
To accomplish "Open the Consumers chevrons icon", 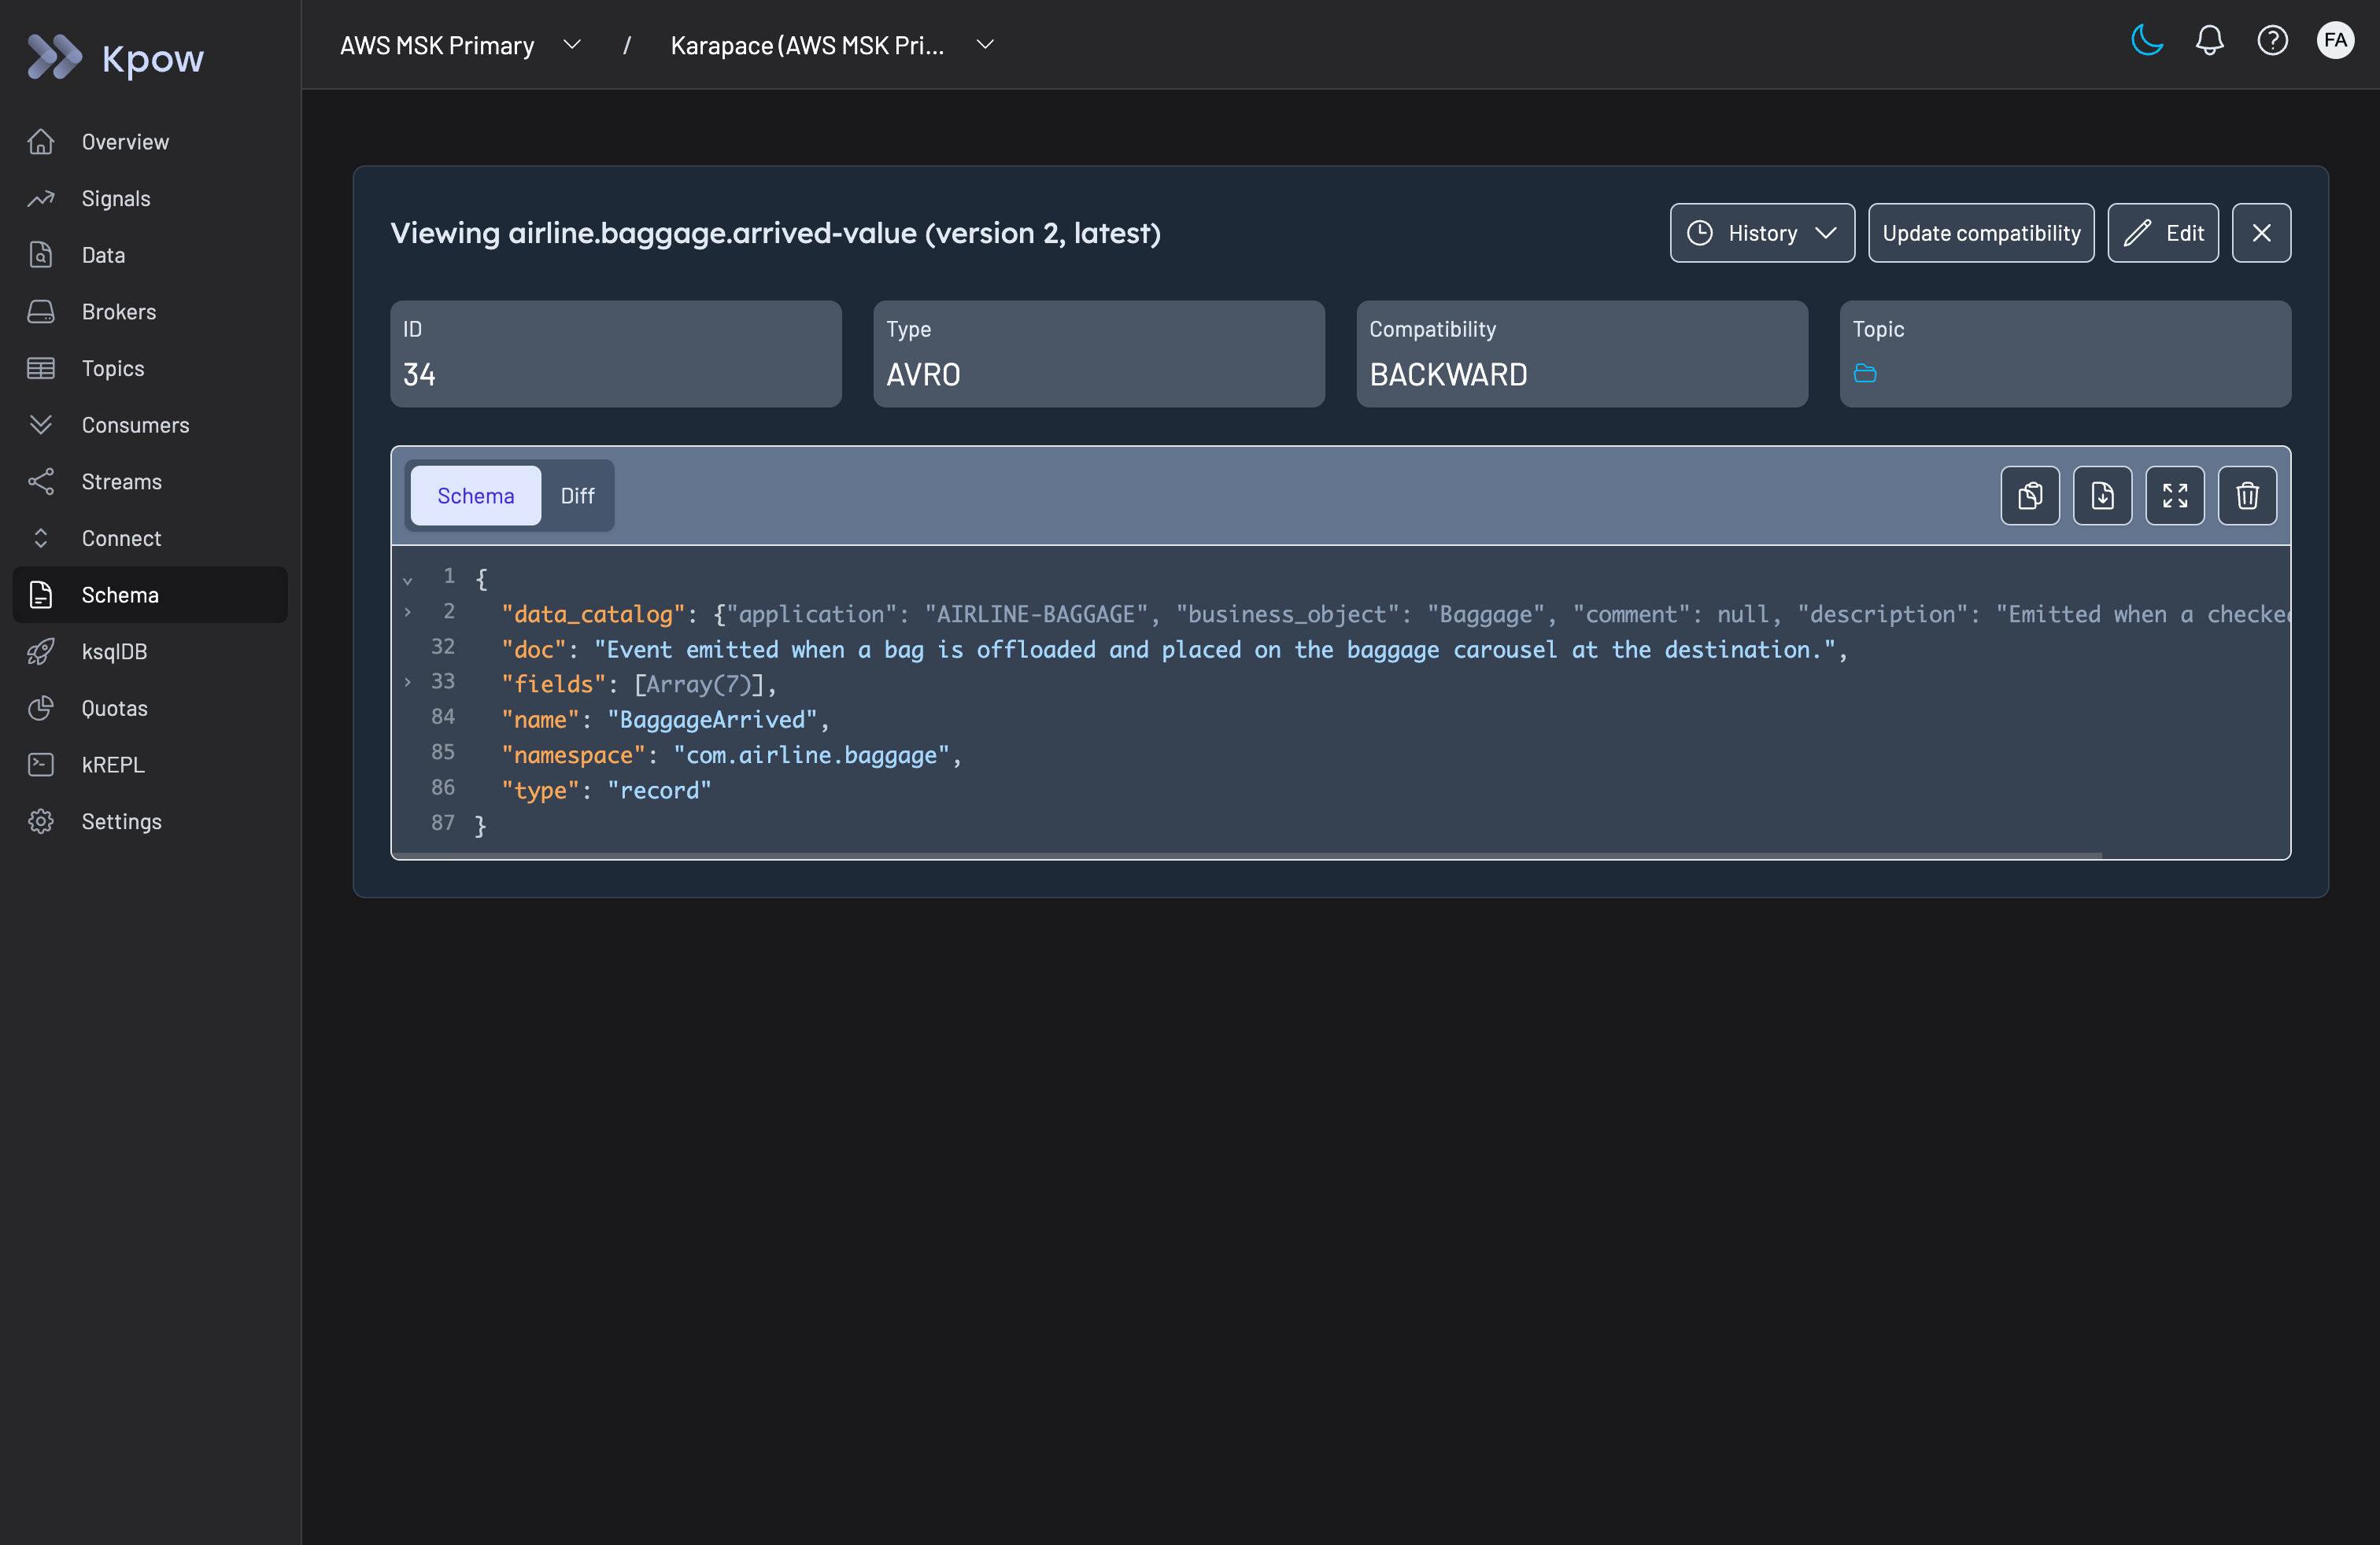I will (x=41, y=425).
